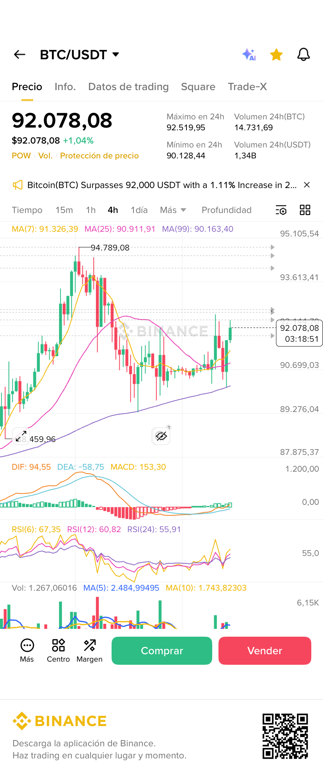Open the Square tab
The height and width of the screenshot is (774, 323).
[x=198, y=87]
